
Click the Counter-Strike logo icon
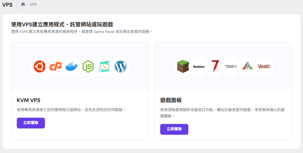[x=231, y=66]
